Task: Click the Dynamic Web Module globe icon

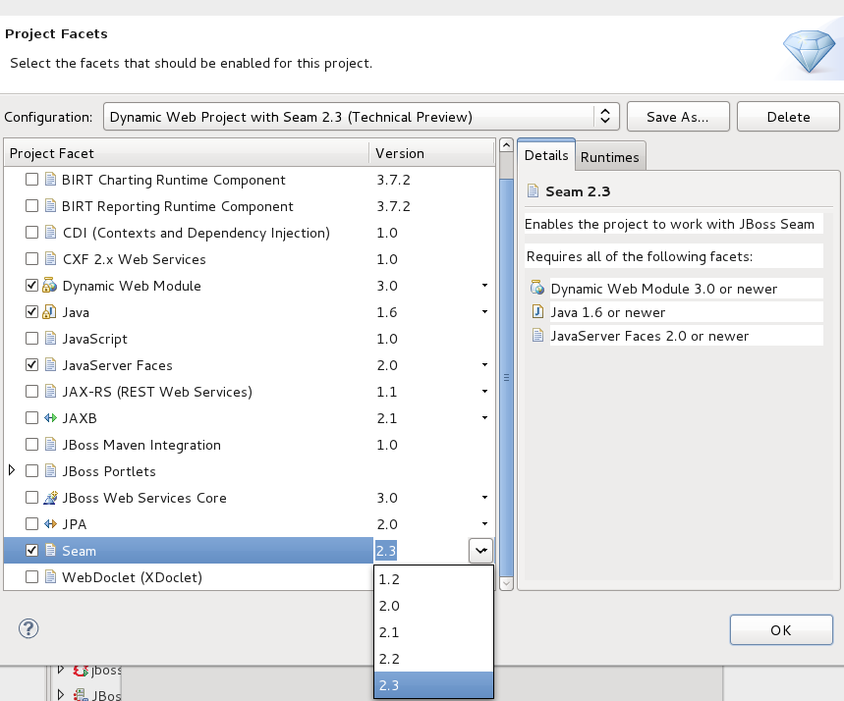Action: point(50,287)
